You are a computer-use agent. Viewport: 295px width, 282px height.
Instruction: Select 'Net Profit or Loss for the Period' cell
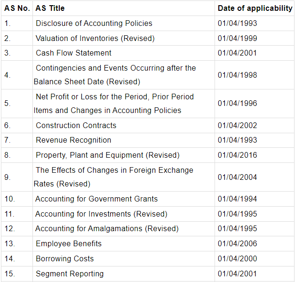click(x=115, y=97)
